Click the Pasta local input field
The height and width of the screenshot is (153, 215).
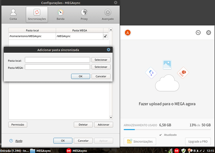pos(57,60)
